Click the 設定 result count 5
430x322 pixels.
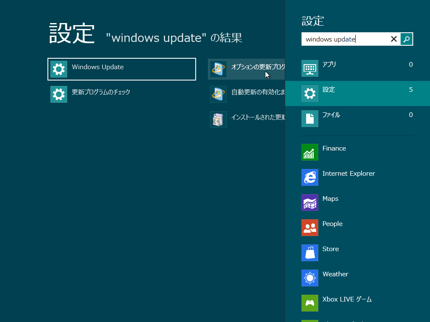click(411, 90)
